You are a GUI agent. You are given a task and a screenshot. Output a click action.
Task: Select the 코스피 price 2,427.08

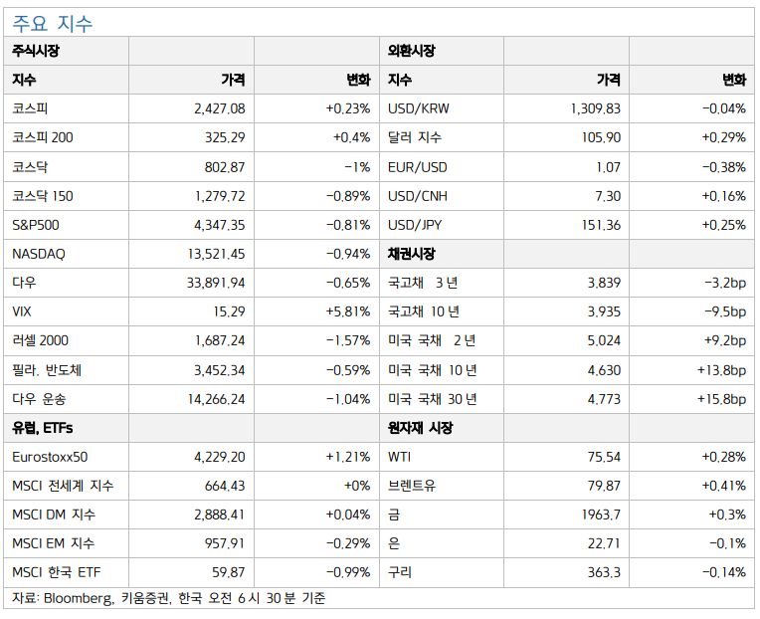220,108
